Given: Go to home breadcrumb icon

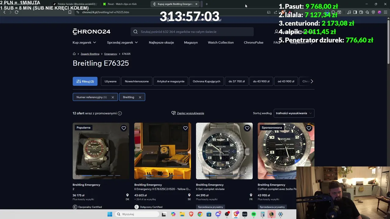Looking at the screenshot, I should [x=74, y=54].
